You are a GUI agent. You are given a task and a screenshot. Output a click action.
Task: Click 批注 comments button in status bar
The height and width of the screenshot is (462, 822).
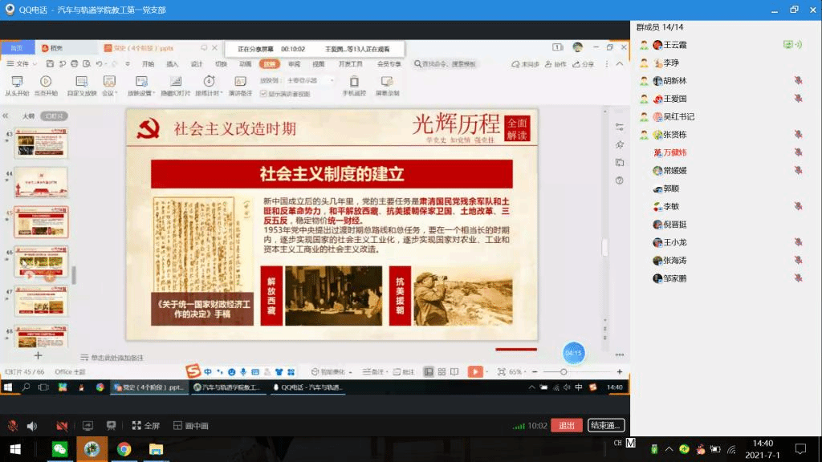point(404,372)
